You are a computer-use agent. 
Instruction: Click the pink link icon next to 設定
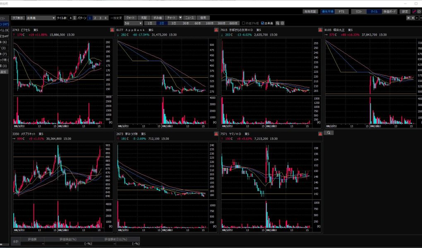[414, 12]
